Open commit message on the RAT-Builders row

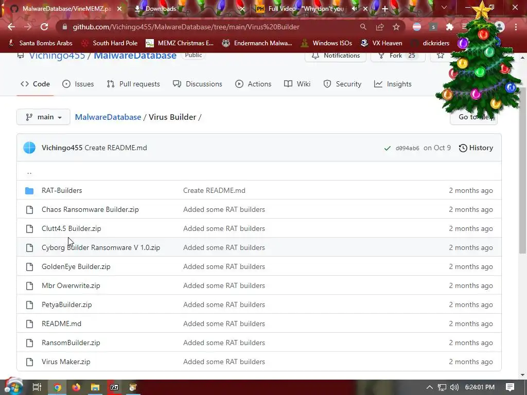point(214,190)
